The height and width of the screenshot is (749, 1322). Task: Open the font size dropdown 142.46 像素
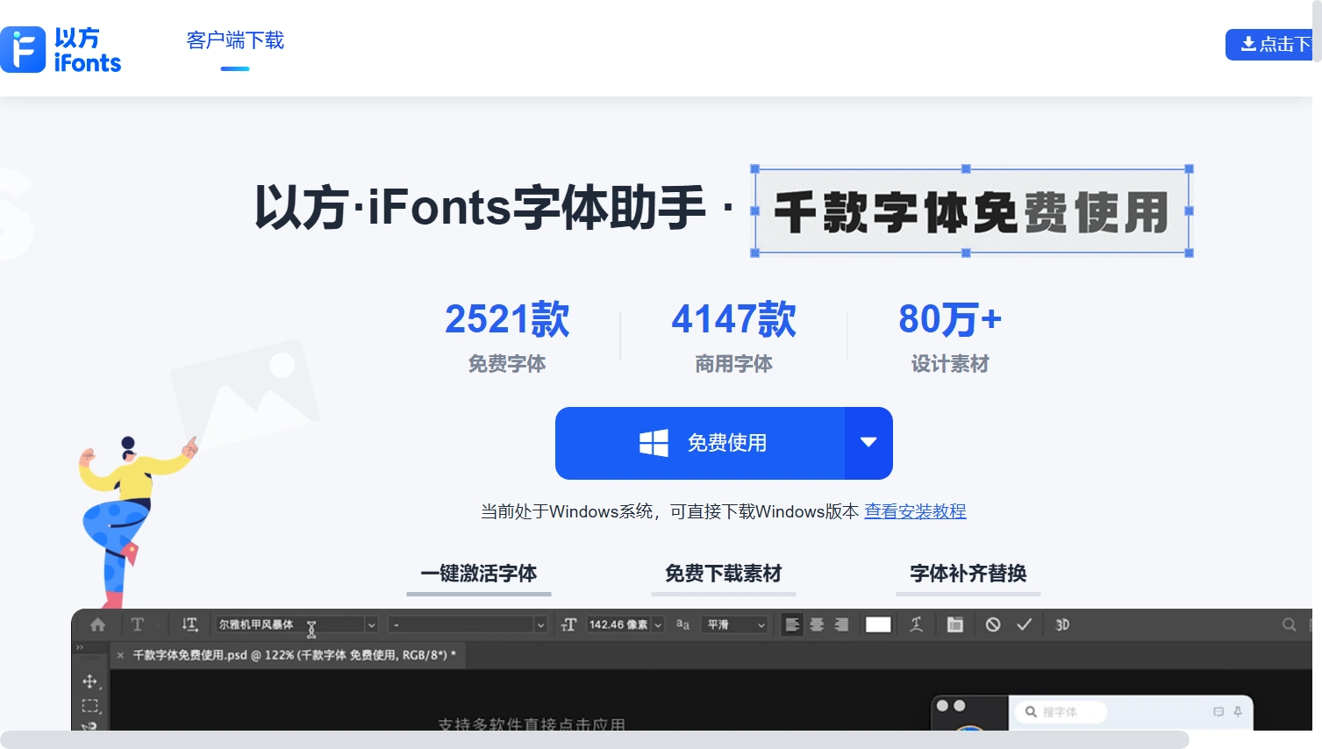625,624
